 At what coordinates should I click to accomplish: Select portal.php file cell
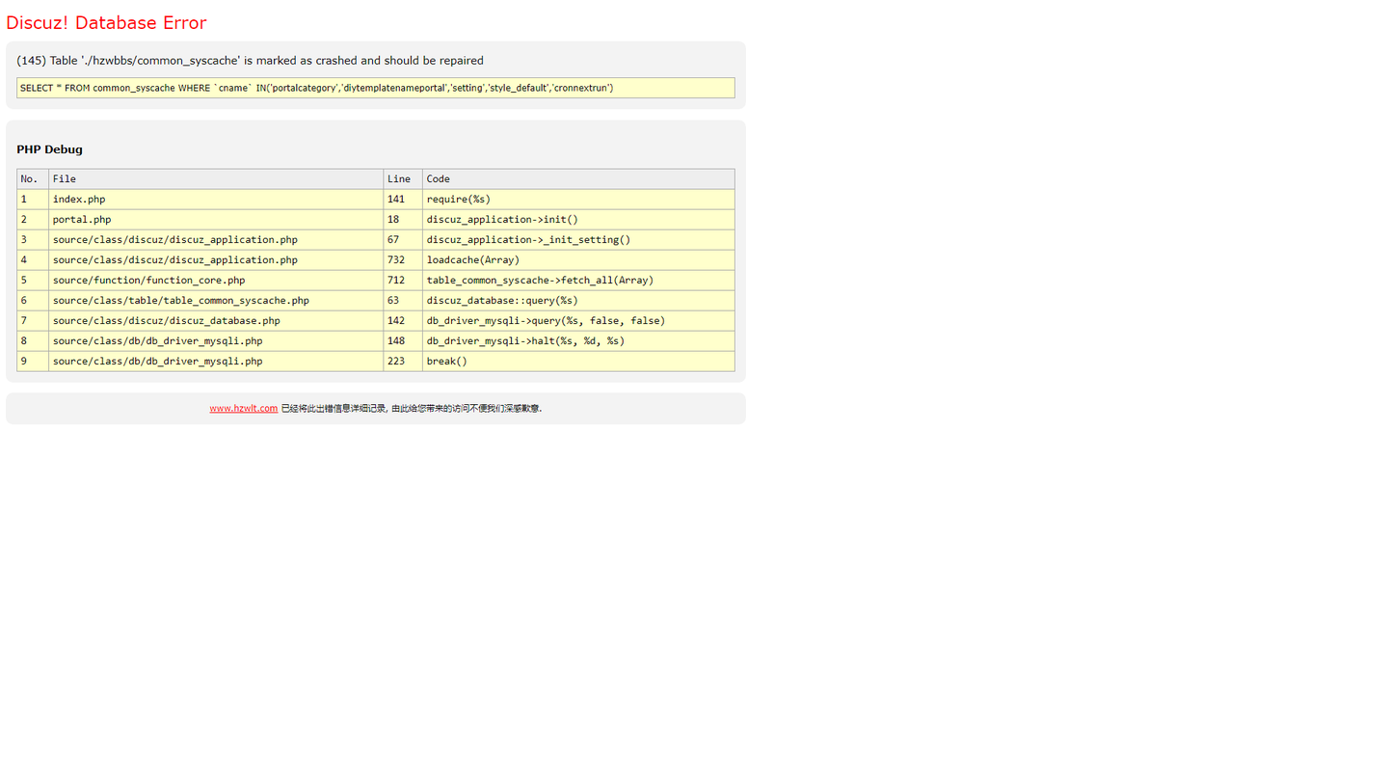216,220
